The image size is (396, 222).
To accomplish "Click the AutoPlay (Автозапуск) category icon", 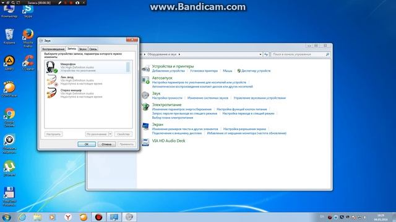I will [x=145, y=80].
